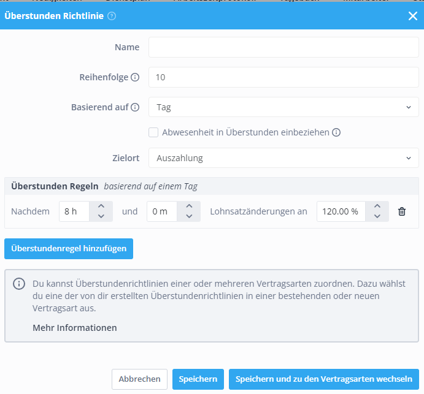Click the Überstundenregel hinzufügen button
This screenshot has height=394, width=424.
pyautogui.click(x=69, y=249)
